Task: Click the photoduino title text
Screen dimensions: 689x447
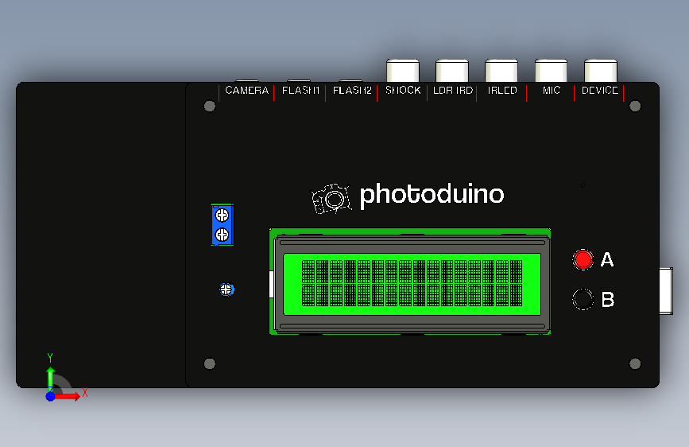Action: [432, 196]
